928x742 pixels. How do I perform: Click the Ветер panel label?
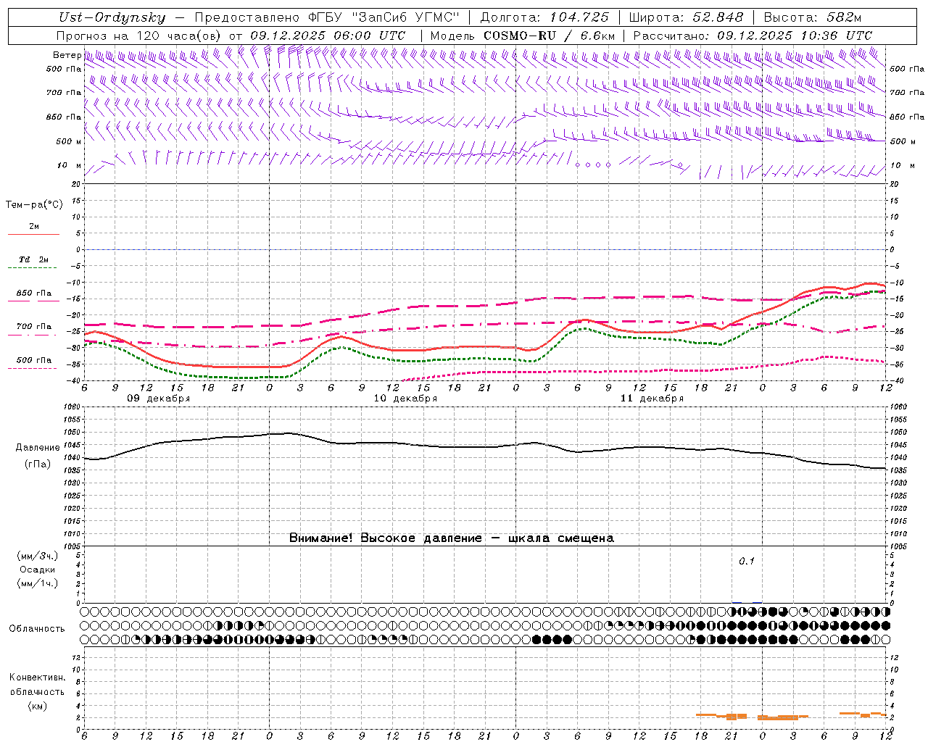pos(67,55)
